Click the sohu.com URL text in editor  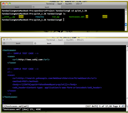pyautogui.click(x=30, y=60)
